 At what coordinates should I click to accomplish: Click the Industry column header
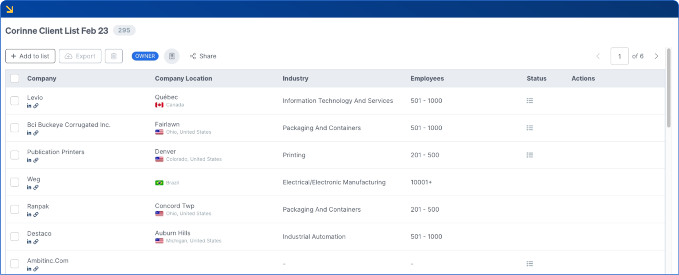click(x=296, y=78)
